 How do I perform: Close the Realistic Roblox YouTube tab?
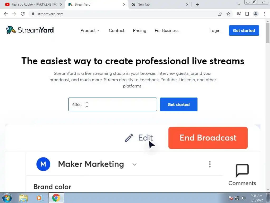(61, 5)
